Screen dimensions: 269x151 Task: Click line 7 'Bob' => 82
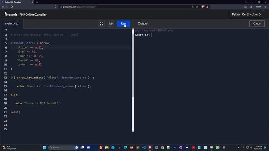point(27,52)
